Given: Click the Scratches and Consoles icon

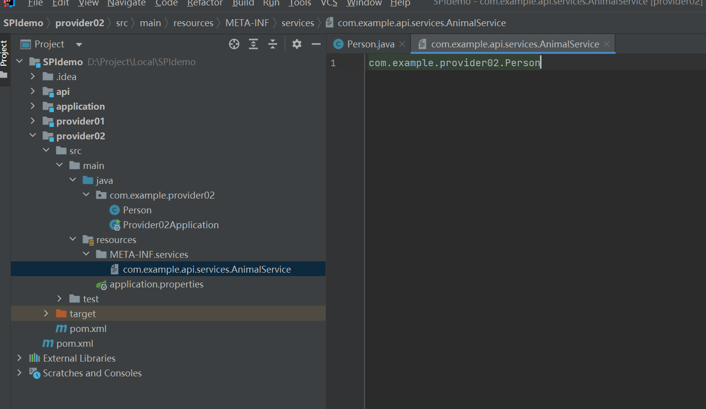Looking at the screenshot, I should [x=35, y=373].
